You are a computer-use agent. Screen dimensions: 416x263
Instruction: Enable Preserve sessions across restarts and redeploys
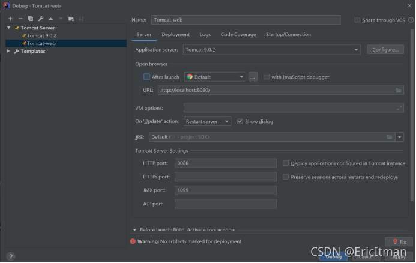pos(286,177)
